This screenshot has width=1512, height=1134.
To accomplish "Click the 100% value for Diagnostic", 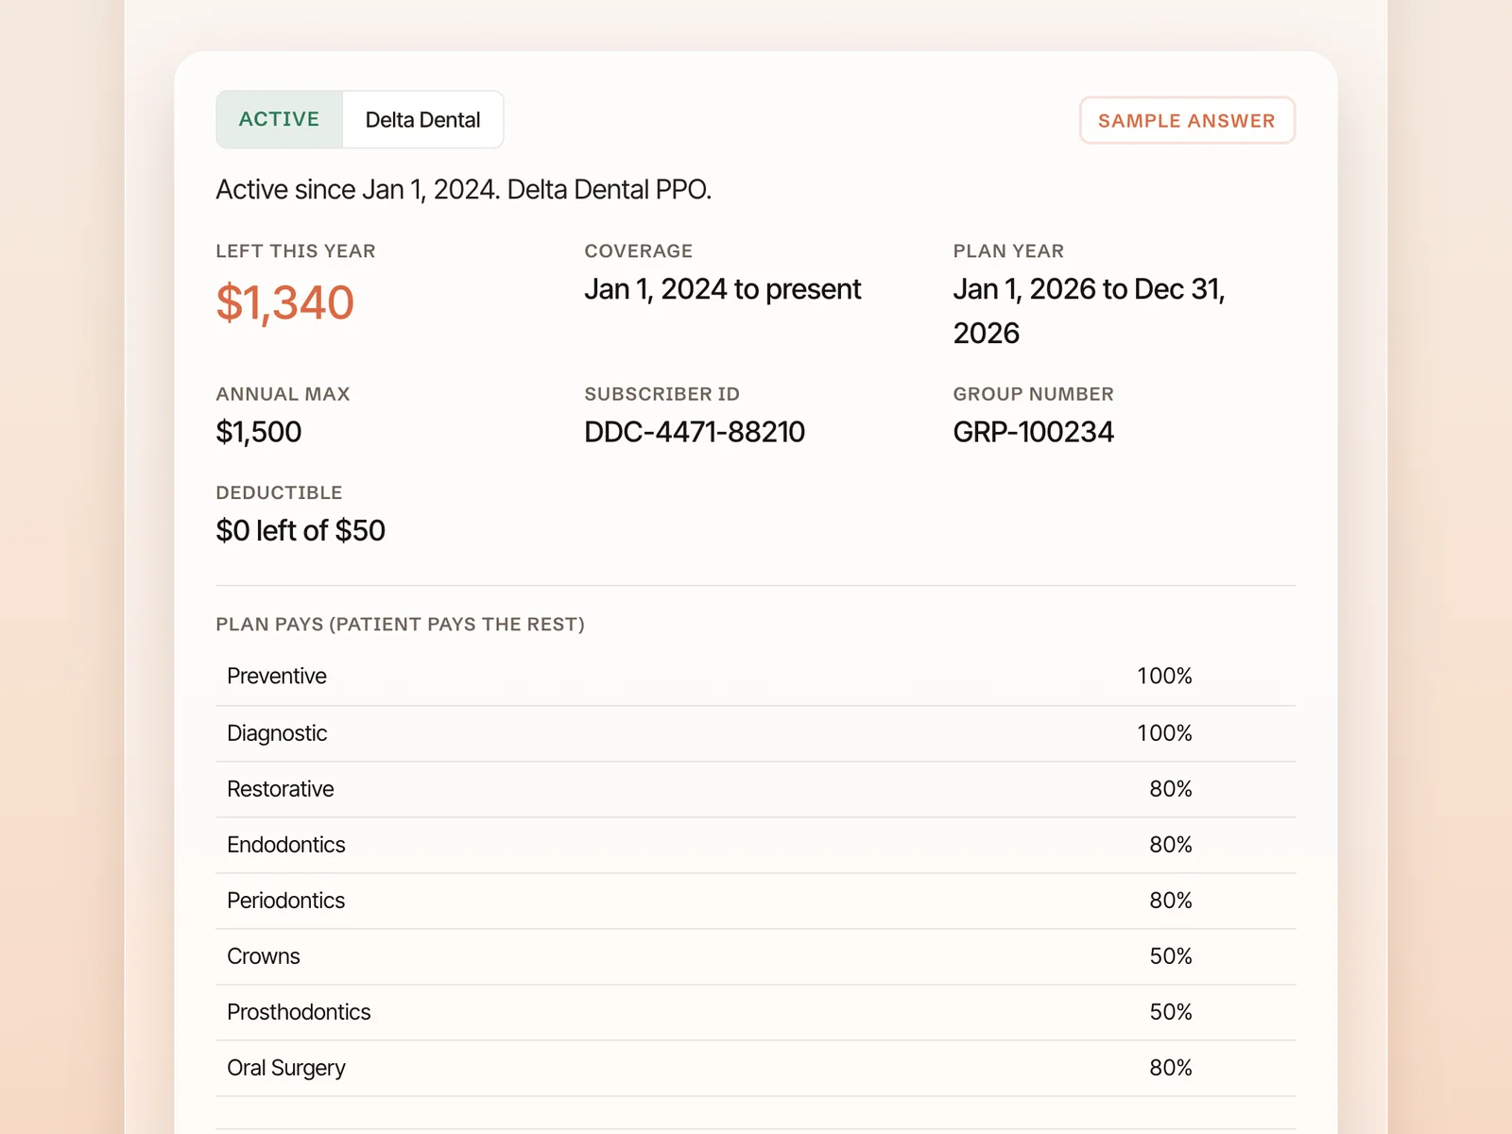I will 1164,733.
